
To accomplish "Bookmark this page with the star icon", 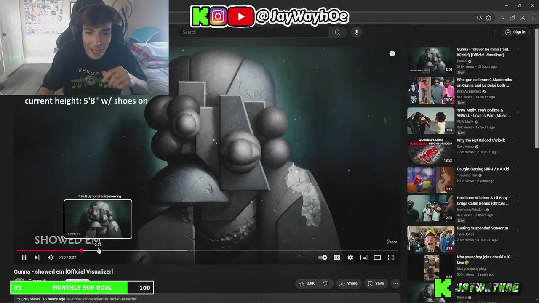I will 488,18.
